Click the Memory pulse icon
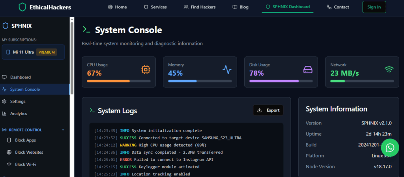This screenshot has width=404, height=177. (227, 70)
